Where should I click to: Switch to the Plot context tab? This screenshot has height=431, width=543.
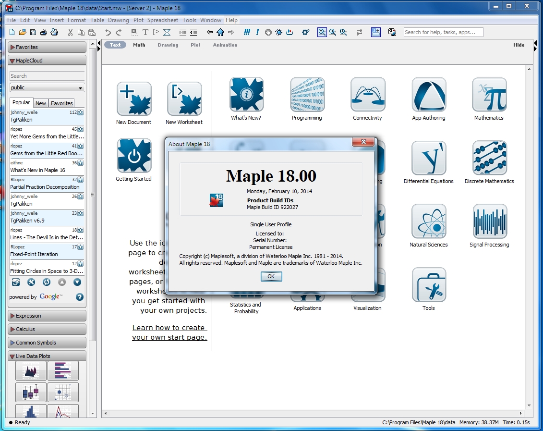[195, 45]
